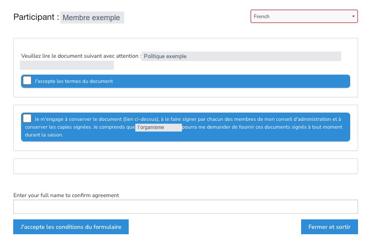Image resolution: width=370 pixels, height=247 pixels.
Task: Click the full name confirmation input field
Action: coord(186,207)
